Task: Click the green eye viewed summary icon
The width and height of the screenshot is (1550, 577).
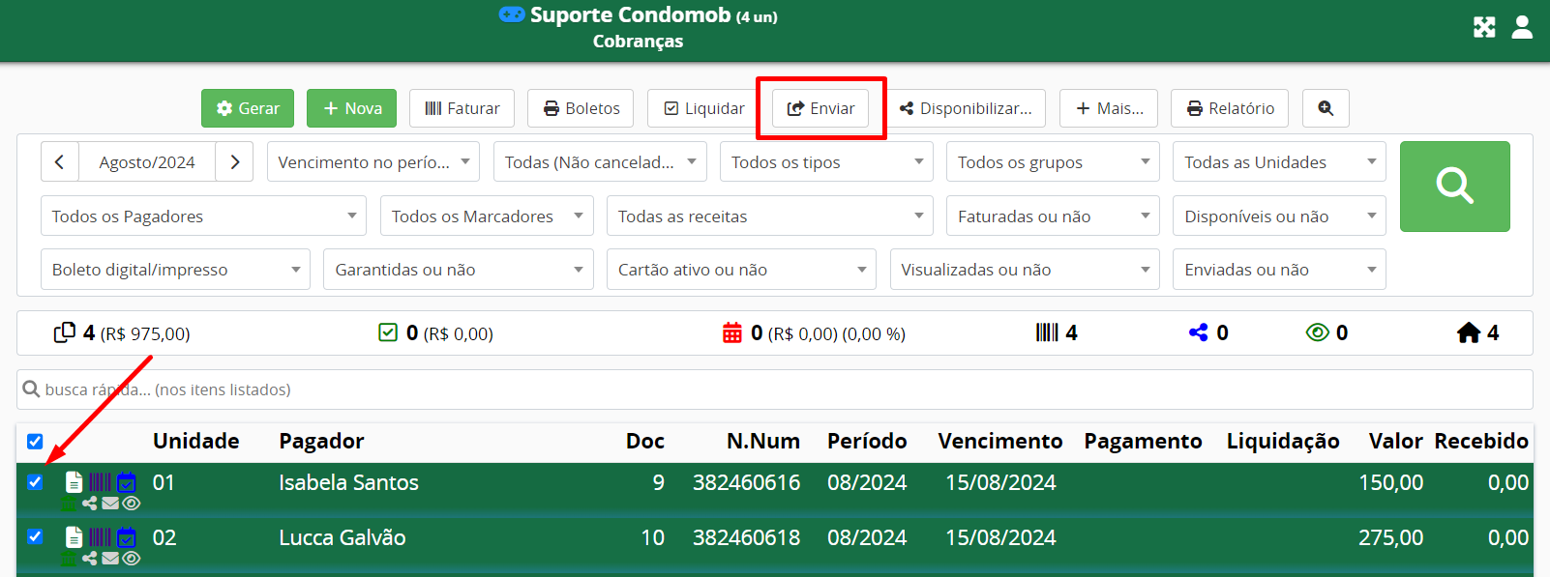Action: tap(1317, 332)
